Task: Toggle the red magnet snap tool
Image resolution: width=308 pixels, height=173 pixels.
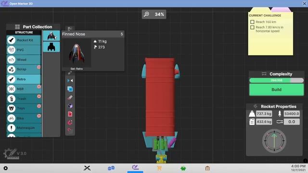Action: [70, 123]
